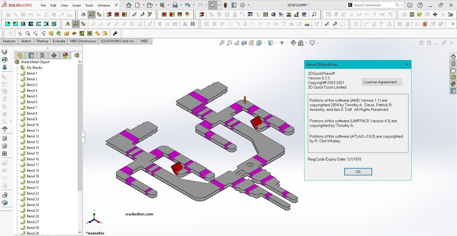Pin the menu bar with the pushpin

click(116, 5)
